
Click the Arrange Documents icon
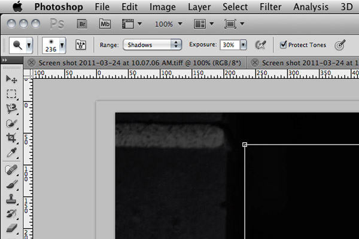click(x=200, y=24)
